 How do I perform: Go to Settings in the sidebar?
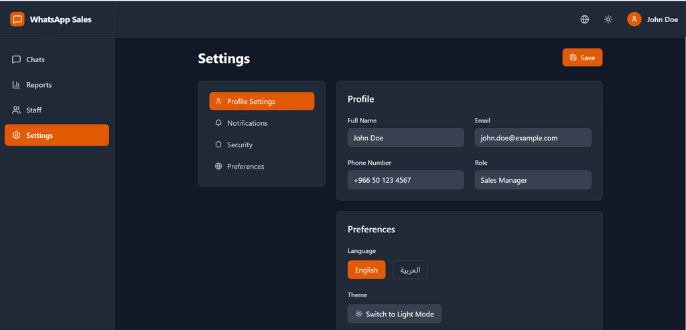[56, 135]
